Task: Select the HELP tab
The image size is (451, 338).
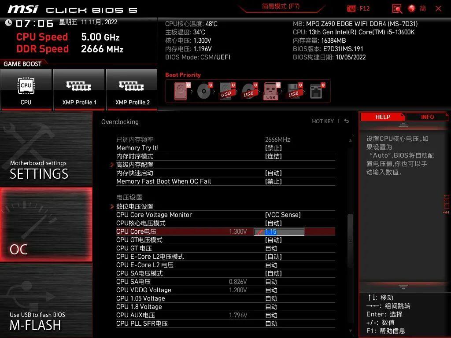Action: [383, 117]
